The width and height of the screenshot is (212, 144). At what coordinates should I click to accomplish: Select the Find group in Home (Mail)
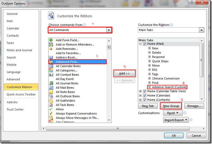[155, 83]
